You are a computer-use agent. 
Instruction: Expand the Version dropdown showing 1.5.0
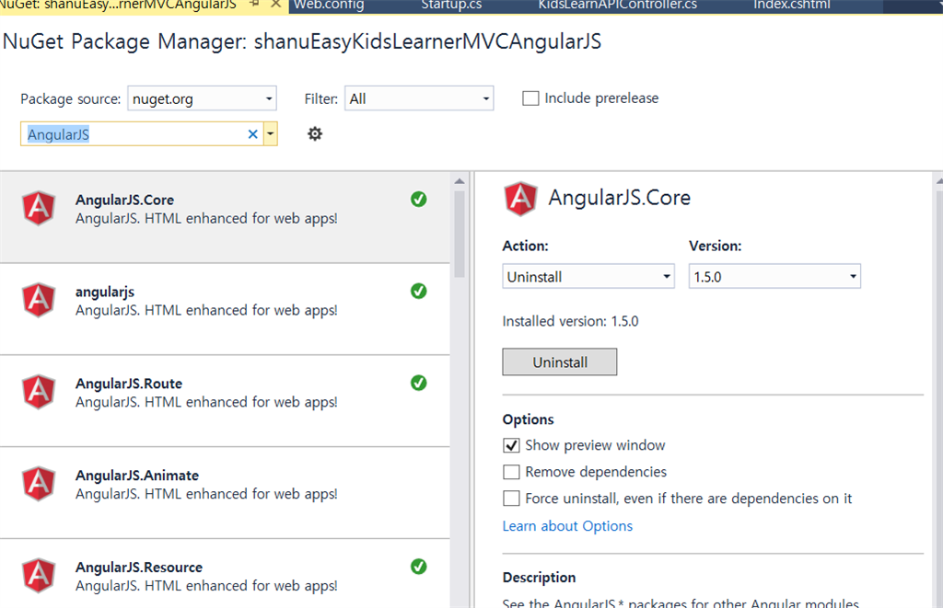(x=774, y=277)
